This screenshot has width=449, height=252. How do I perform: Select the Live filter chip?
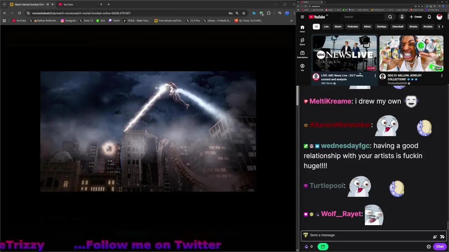pyautogui.click(x=326, y=27)
